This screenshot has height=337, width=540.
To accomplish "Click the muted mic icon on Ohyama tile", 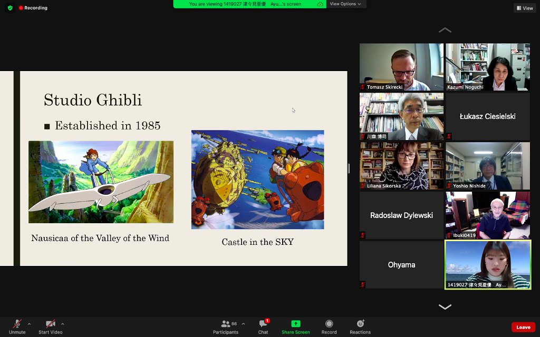I will click(363, 285).
